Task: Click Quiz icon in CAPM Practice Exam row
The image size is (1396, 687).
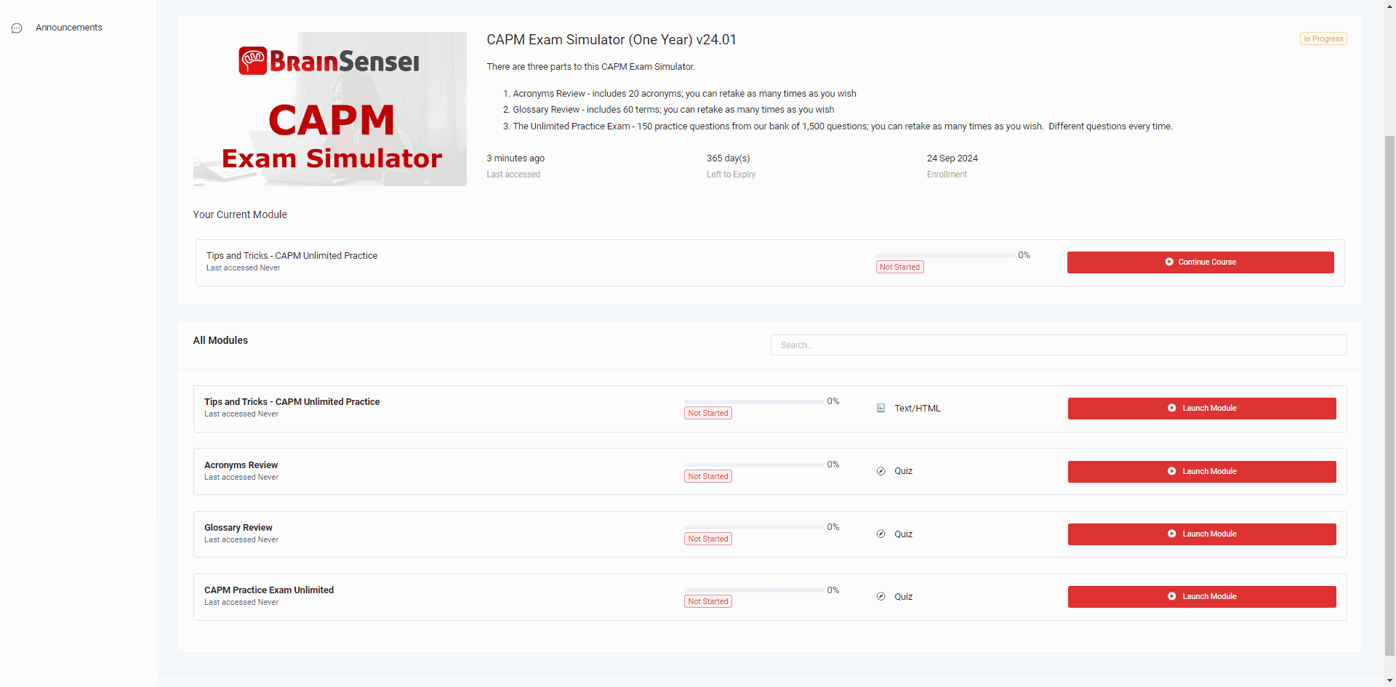Action: pyautogui.click(x=881, y=597)
